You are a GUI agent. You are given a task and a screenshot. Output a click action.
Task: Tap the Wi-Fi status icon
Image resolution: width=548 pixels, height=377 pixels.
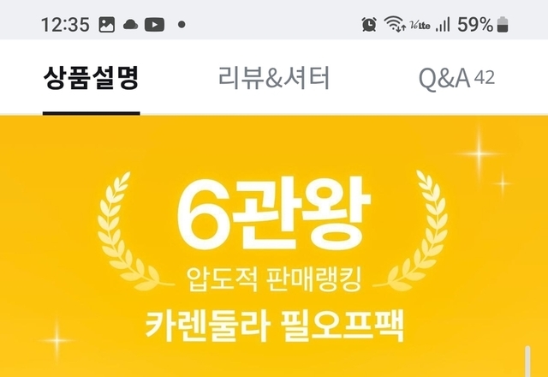395,24
